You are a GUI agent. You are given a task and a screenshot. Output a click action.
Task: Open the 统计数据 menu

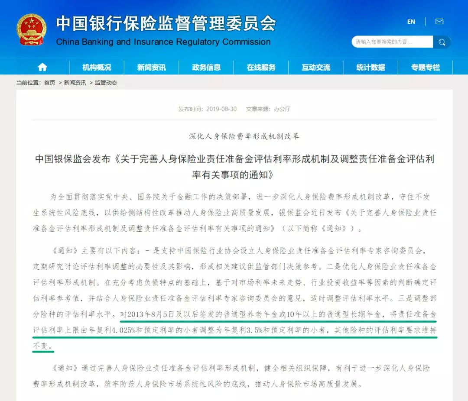coord(370,68)
